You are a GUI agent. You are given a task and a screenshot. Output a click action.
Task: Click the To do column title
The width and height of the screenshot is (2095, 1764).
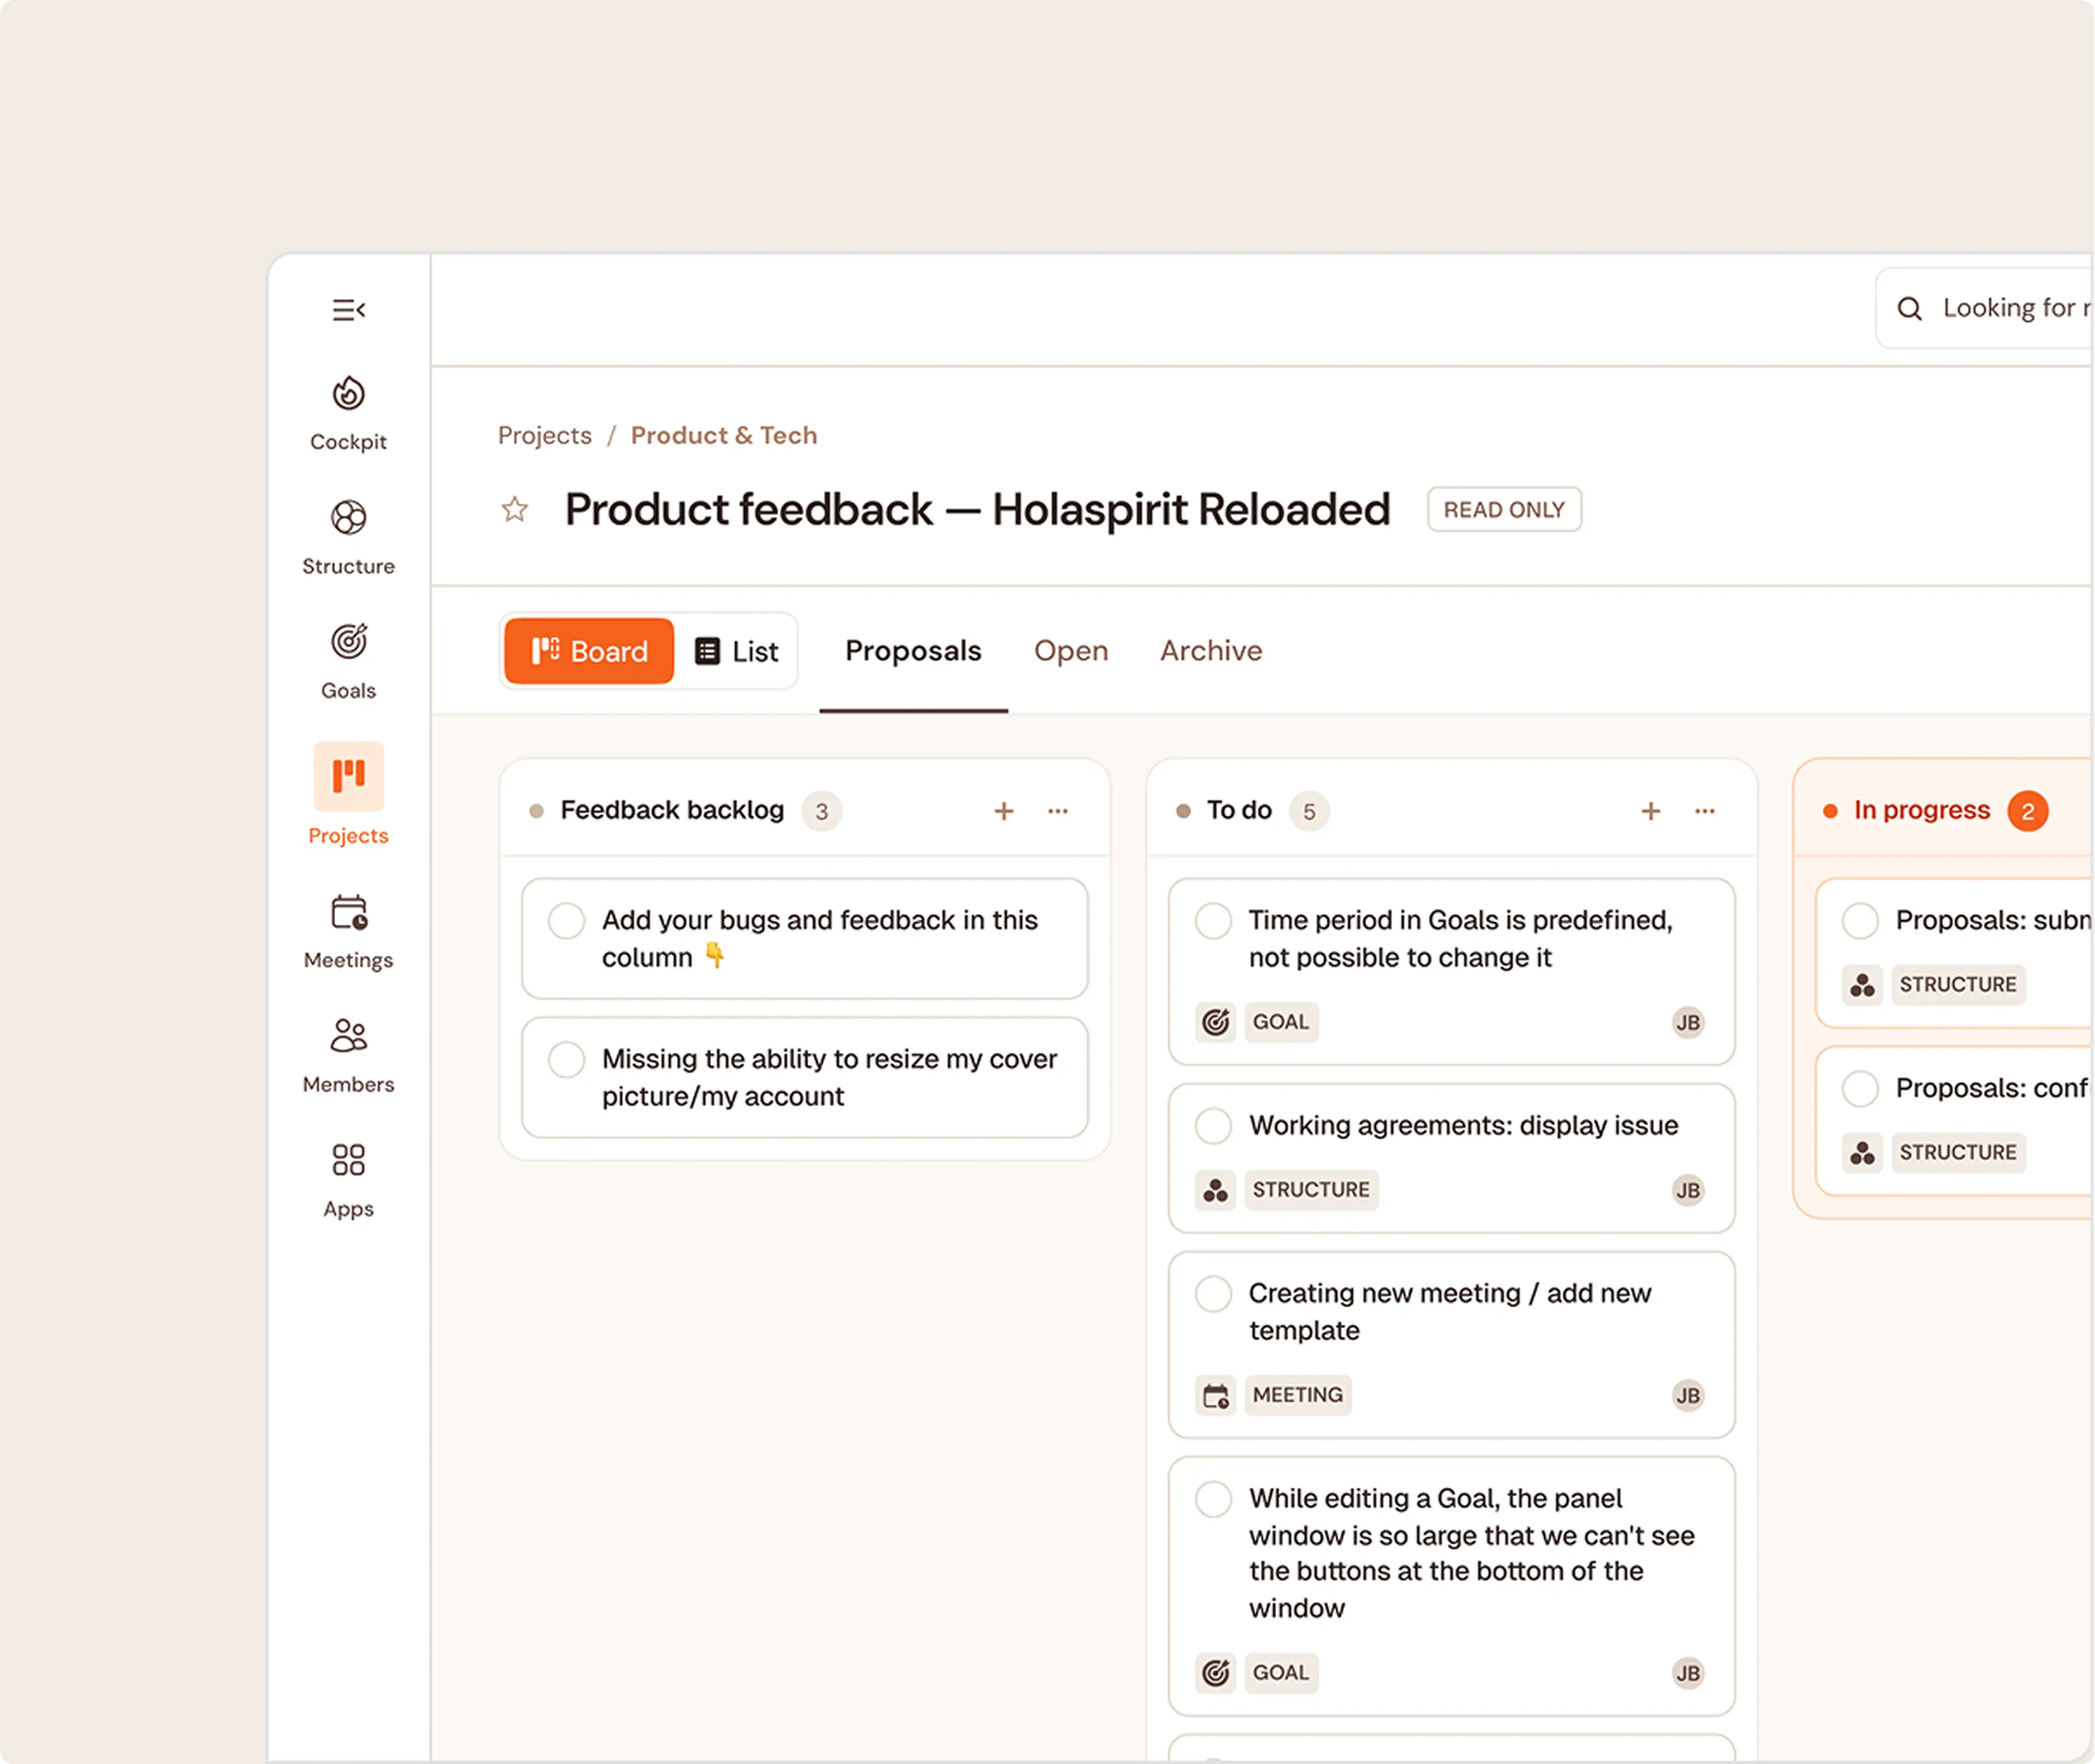point(1239,811)
